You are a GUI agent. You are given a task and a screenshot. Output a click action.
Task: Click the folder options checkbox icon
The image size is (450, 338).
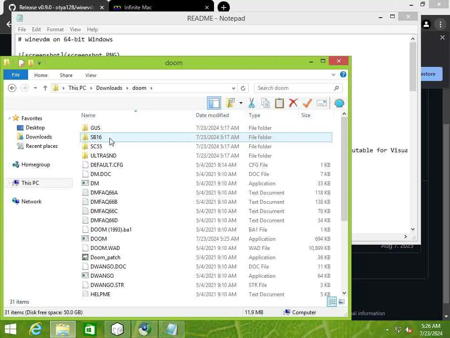point(230,103)
